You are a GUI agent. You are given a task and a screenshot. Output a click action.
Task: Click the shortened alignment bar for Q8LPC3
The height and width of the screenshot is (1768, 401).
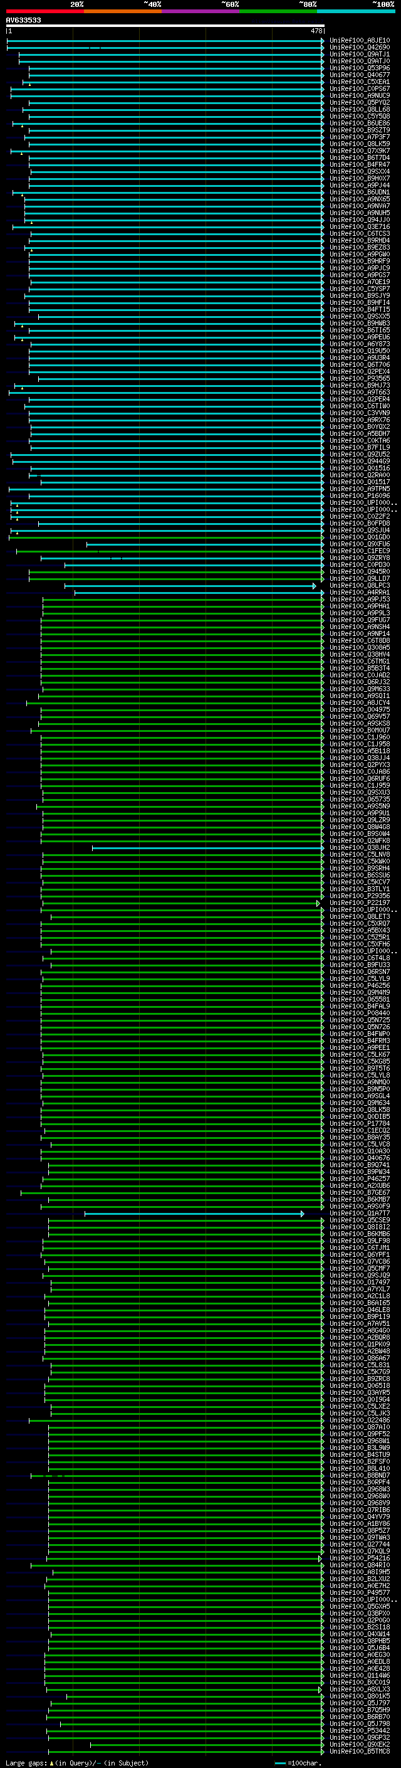tap(190, 586)
